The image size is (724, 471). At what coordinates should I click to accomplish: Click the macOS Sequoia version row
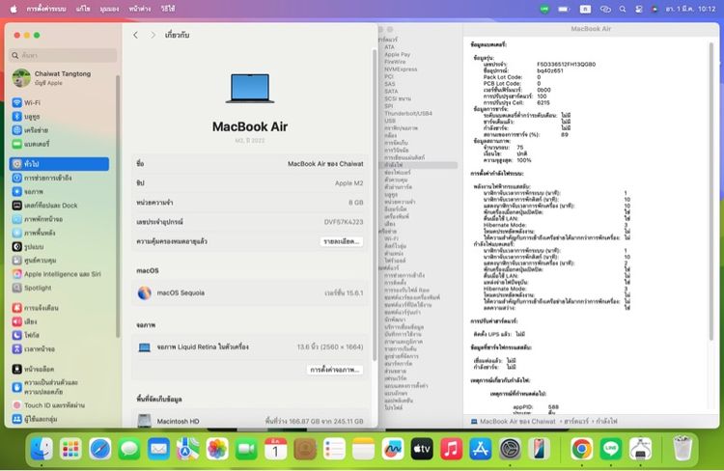click(x=250, y=293)
